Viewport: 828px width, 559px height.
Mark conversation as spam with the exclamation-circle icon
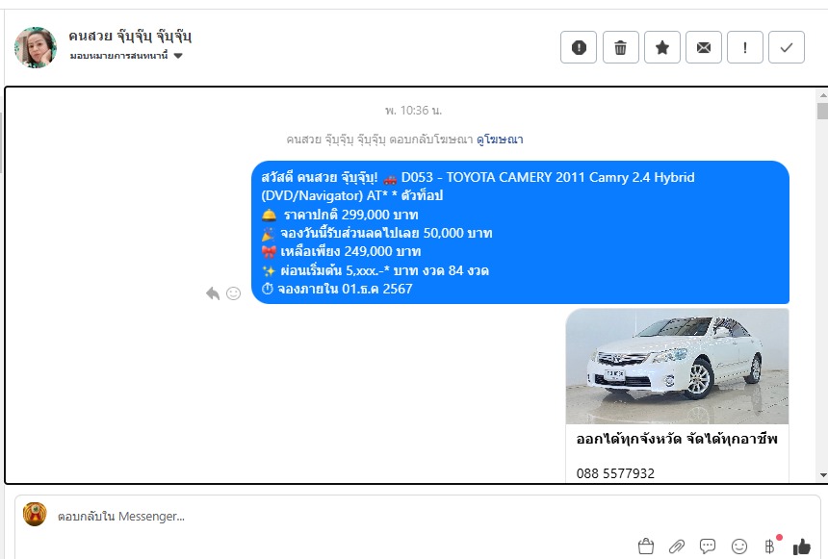[579, 47]
